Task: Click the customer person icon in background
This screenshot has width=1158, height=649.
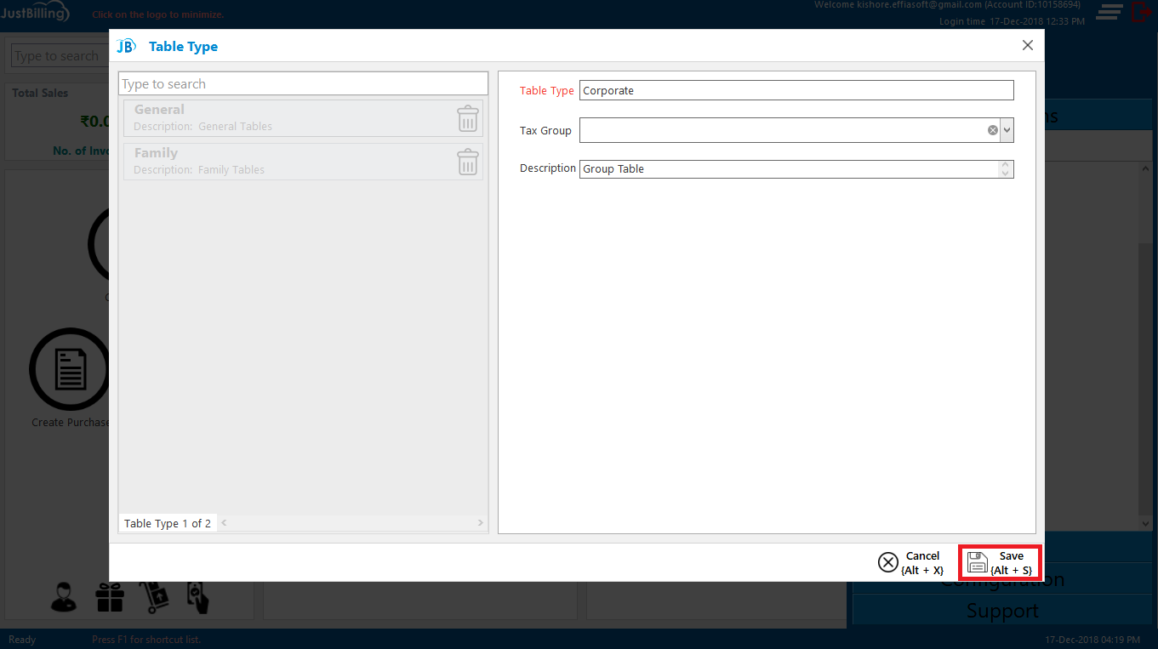Action: coord(64,597)
